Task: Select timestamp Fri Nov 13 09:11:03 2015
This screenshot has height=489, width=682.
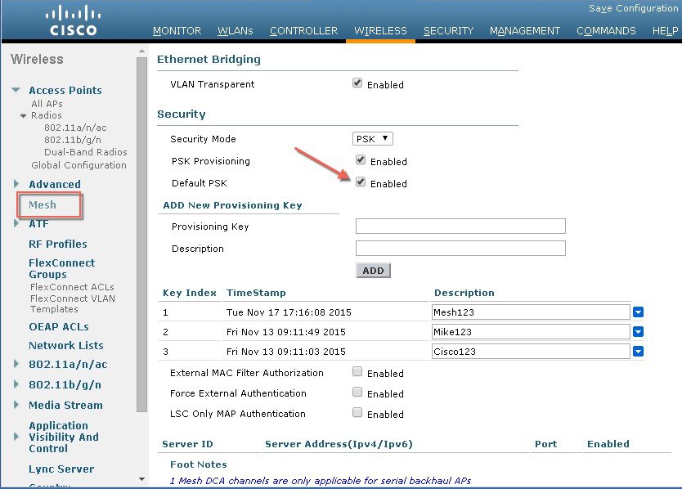Action: click(285, 351)
